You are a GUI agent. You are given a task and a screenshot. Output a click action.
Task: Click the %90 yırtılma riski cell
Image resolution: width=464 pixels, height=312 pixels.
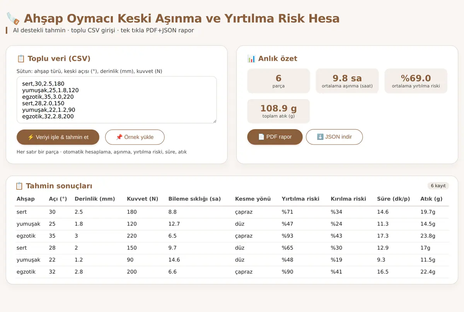[288, 272]
